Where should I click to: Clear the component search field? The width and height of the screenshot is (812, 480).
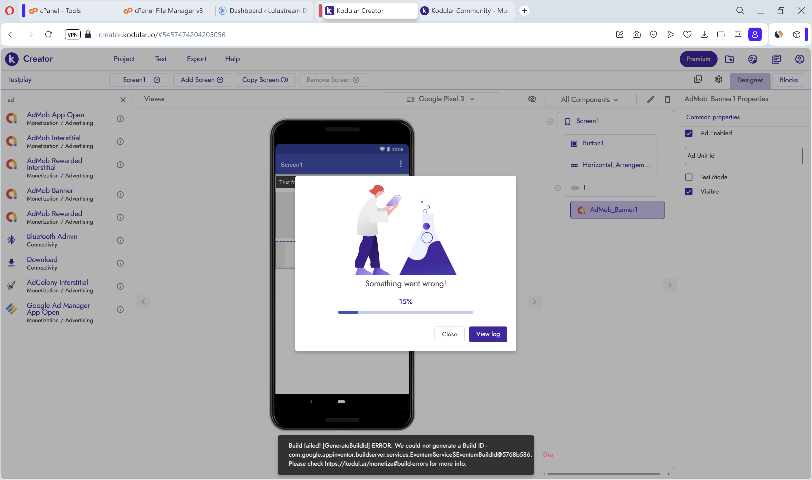pos(123,100)
